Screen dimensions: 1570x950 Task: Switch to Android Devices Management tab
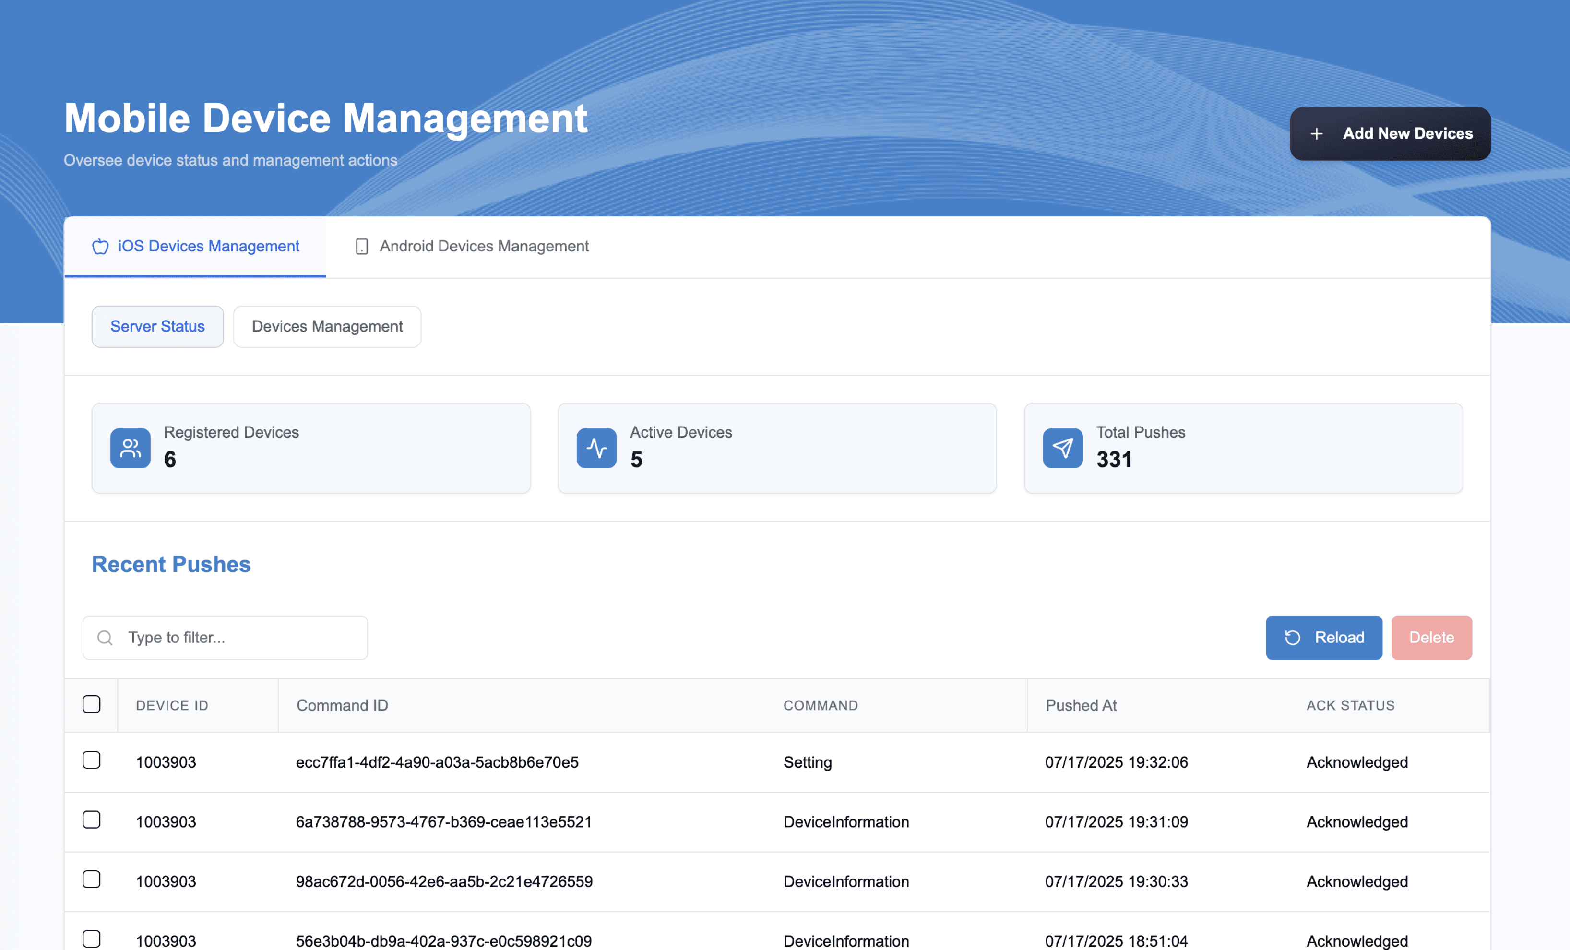472,247
